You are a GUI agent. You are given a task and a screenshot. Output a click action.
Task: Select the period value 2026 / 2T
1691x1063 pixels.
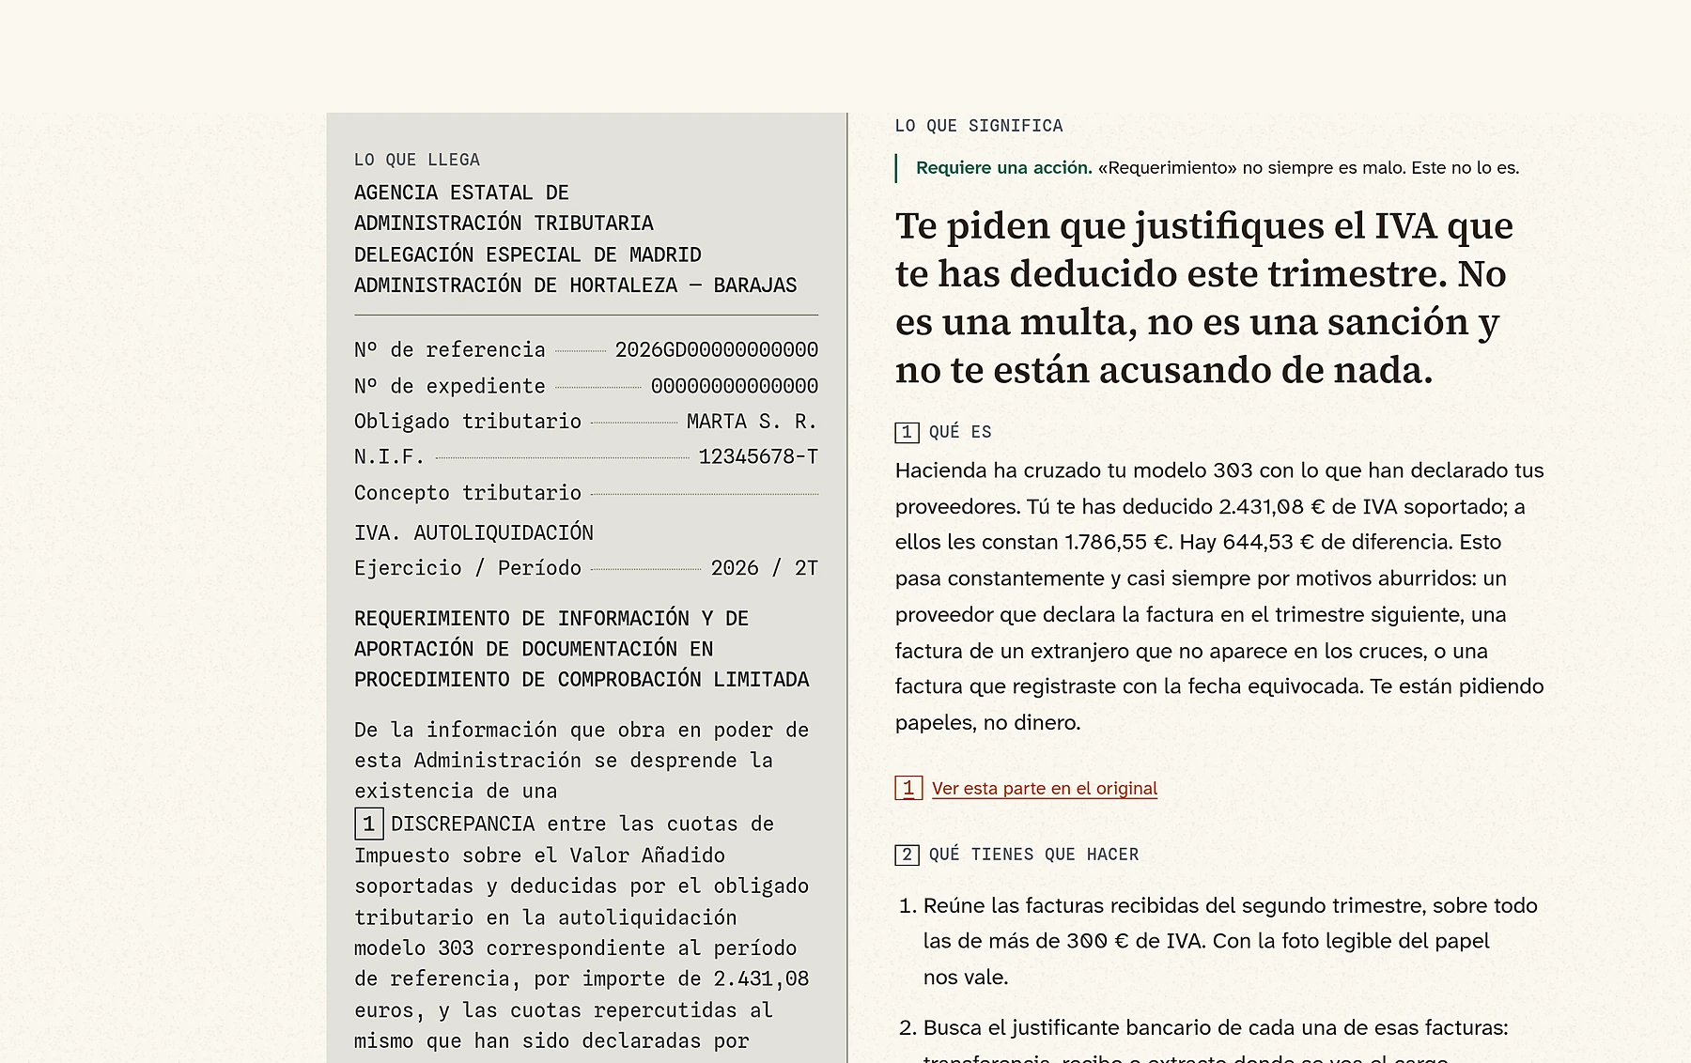(x=765, y=568)
